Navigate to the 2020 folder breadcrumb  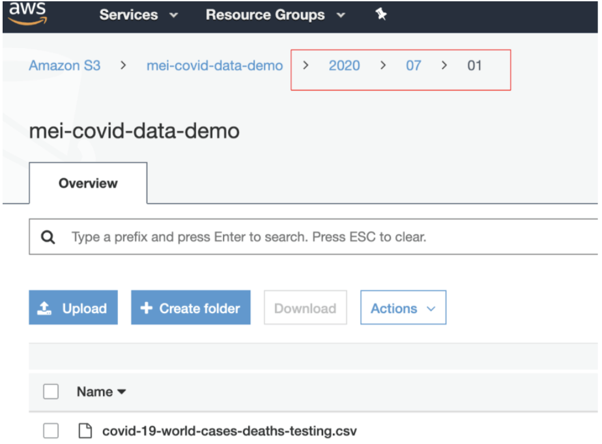click(x=345, y=66)
